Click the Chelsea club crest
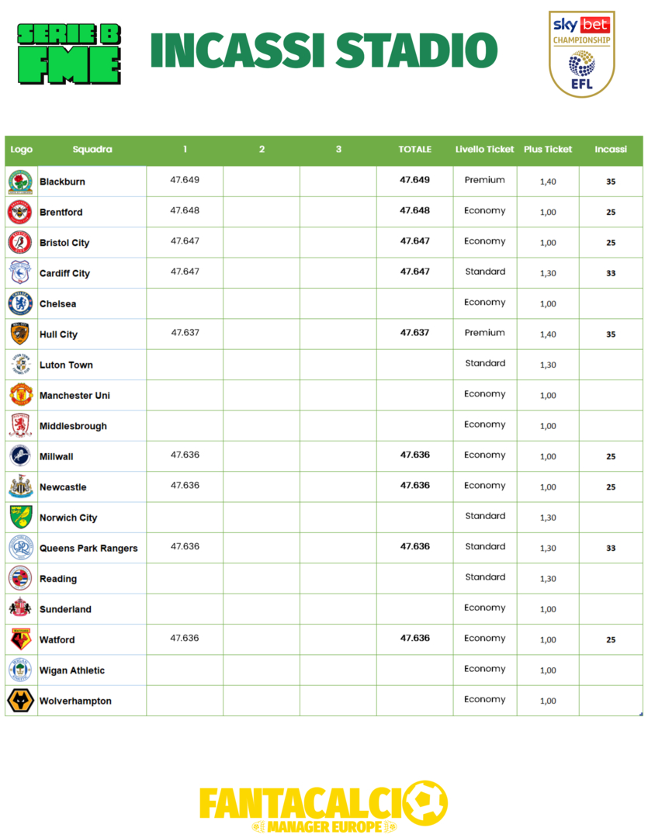This screenshot has width=648, height=838. tap(20, 303)
